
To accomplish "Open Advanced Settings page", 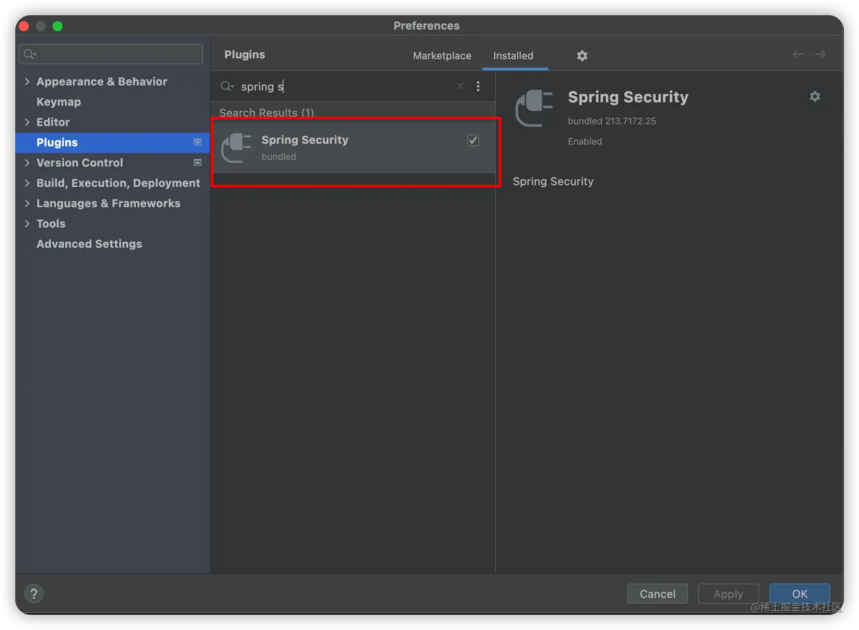I will (x=89, y=244).
